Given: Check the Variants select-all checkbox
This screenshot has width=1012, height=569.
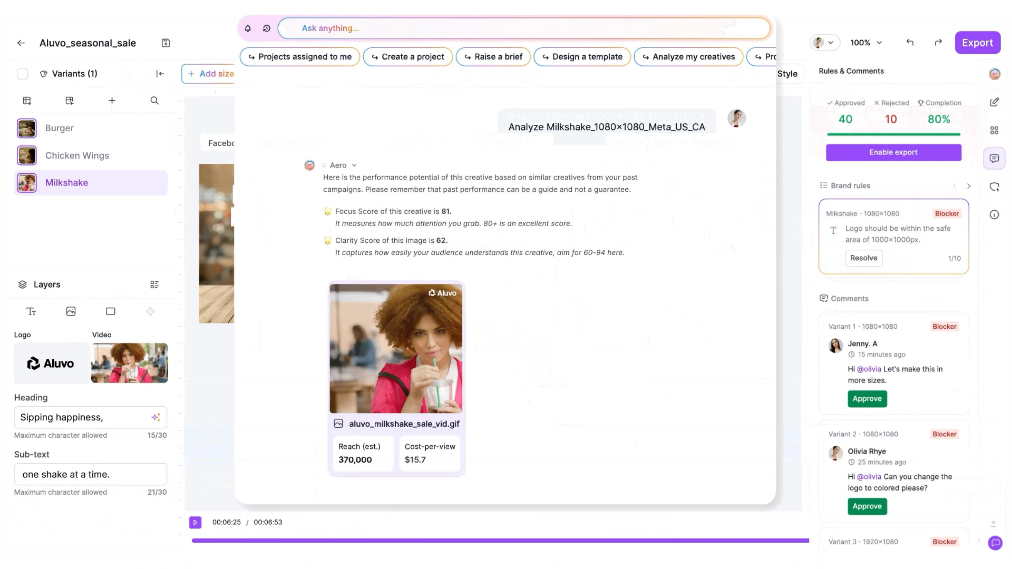Looking at the screenshot, I should tap(22, 74).
